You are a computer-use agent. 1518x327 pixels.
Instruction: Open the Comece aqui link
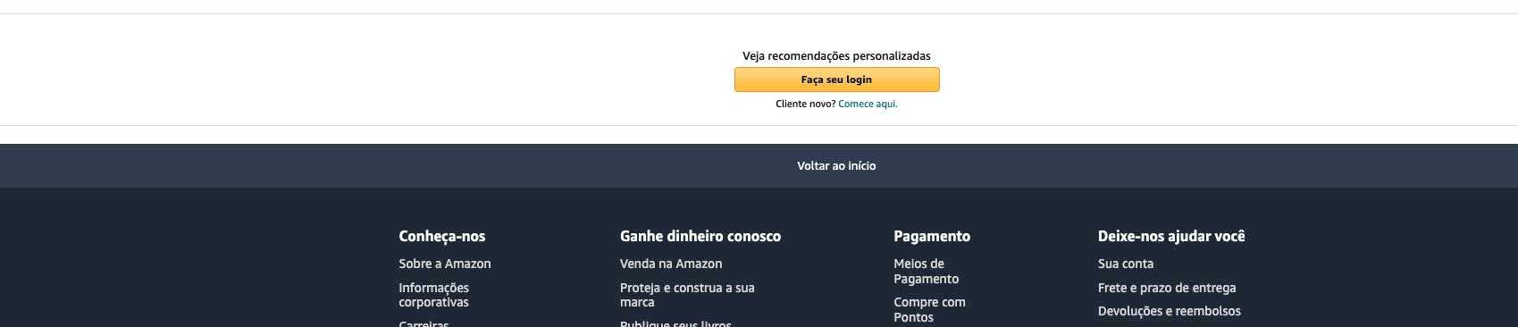point(868,104)
